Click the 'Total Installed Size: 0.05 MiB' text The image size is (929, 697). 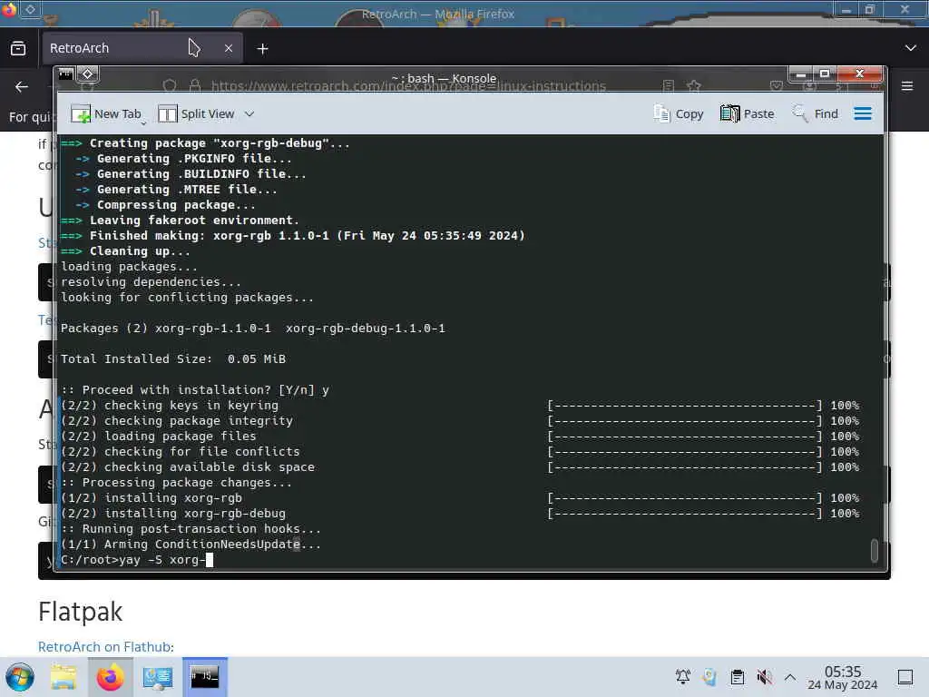coord(173,359)
